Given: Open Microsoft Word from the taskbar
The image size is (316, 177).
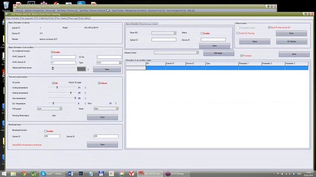Looking at the screenshot, I should 71,174.
